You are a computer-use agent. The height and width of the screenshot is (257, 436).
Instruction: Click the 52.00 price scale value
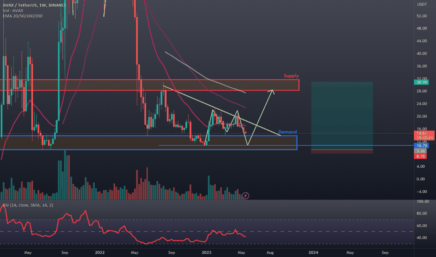[x=421, y=16]
